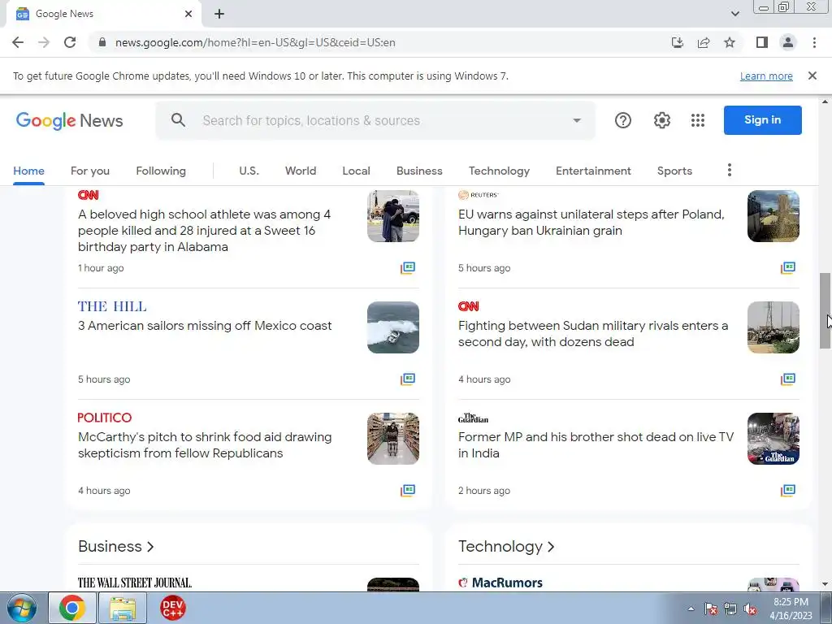Click Chrome in the taskbar

(72, 608)
